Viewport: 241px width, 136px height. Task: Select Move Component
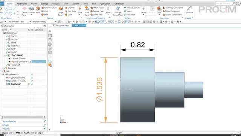tap(171, 11)
